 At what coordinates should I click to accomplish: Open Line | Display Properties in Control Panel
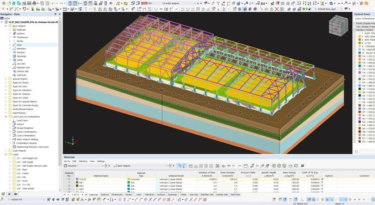[x=365, y=27]
